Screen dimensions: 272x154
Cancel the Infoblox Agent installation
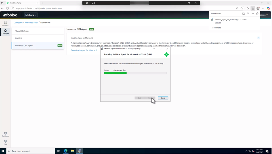tap(163, 98)
